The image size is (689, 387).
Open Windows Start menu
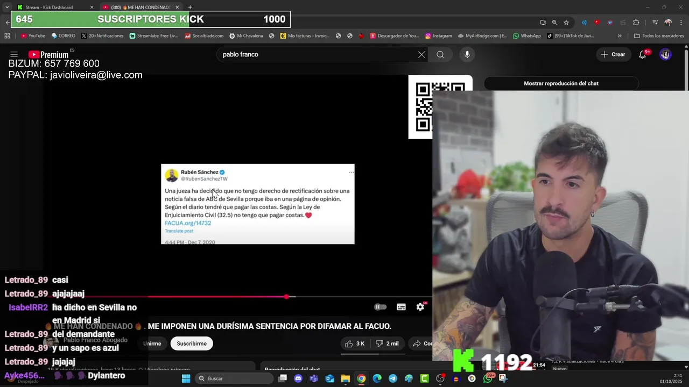tap(186, 378)
